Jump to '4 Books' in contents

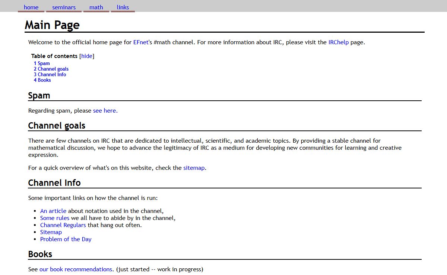click(42, 80)
